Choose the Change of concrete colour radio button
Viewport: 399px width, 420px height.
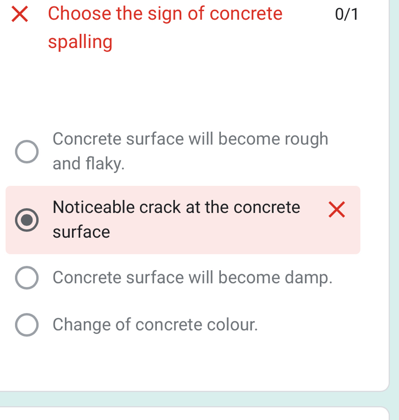[27, 325]
